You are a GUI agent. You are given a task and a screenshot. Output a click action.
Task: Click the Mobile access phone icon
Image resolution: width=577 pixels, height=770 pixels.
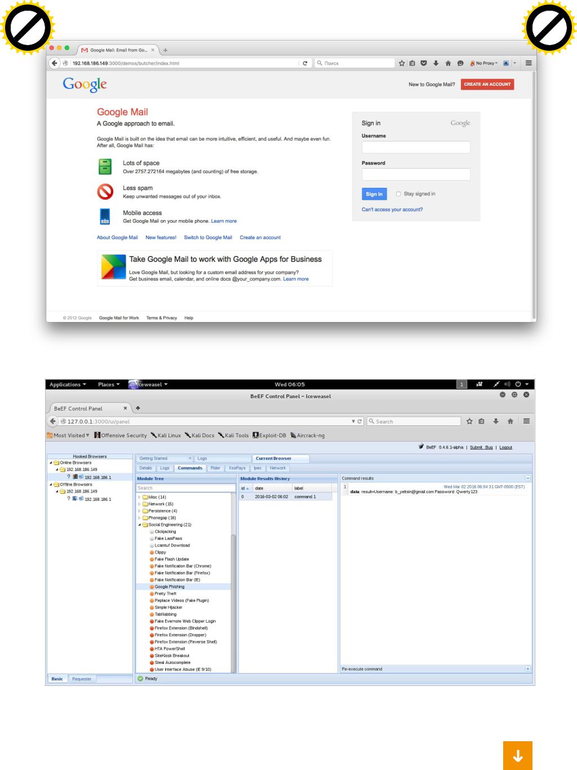coord(105,217)
